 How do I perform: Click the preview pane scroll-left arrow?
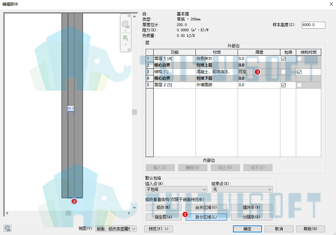tap(7, 213)
